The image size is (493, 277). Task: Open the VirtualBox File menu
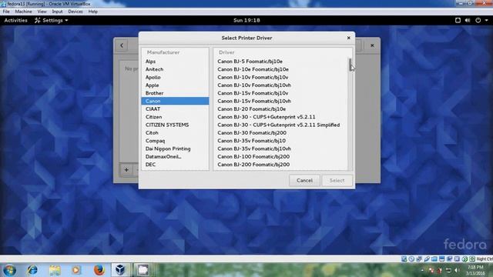point(6,12)
